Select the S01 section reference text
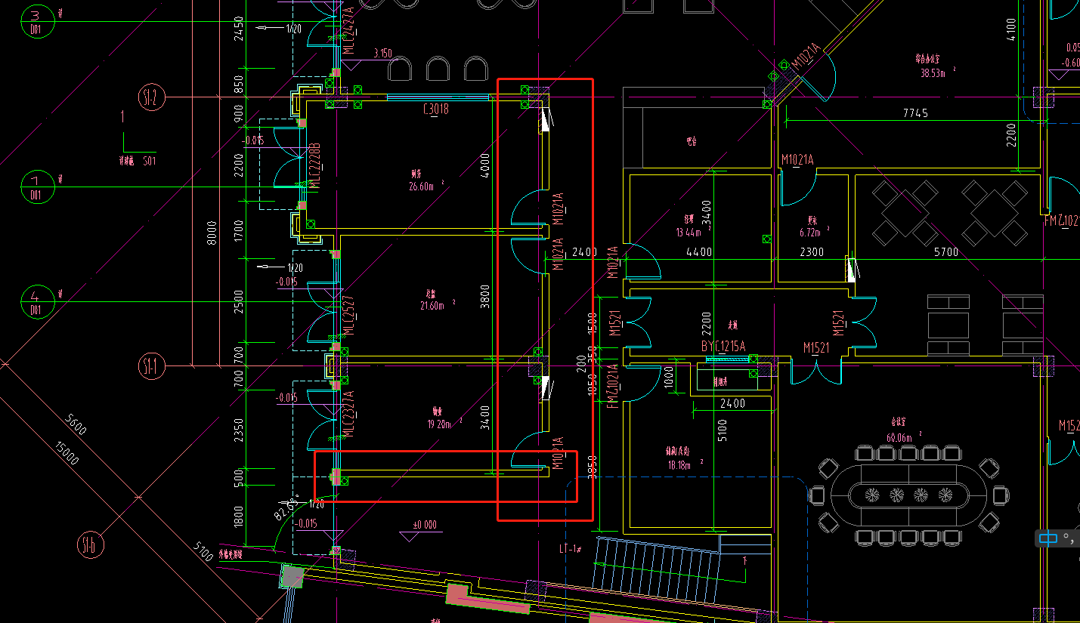 tap(149, 160)
